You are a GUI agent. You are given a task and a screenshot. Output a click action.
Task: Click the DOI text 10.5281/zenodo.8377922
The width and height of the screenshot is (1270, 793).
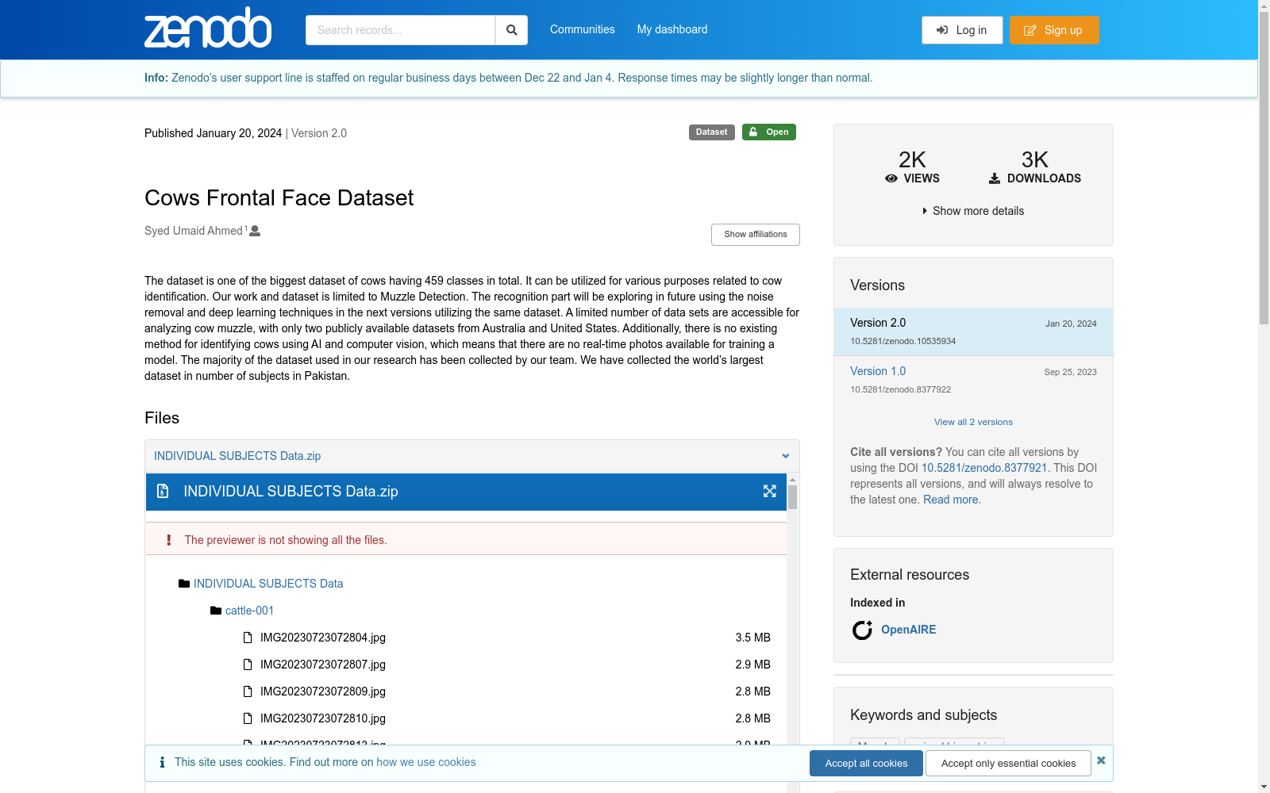point(900,389)
